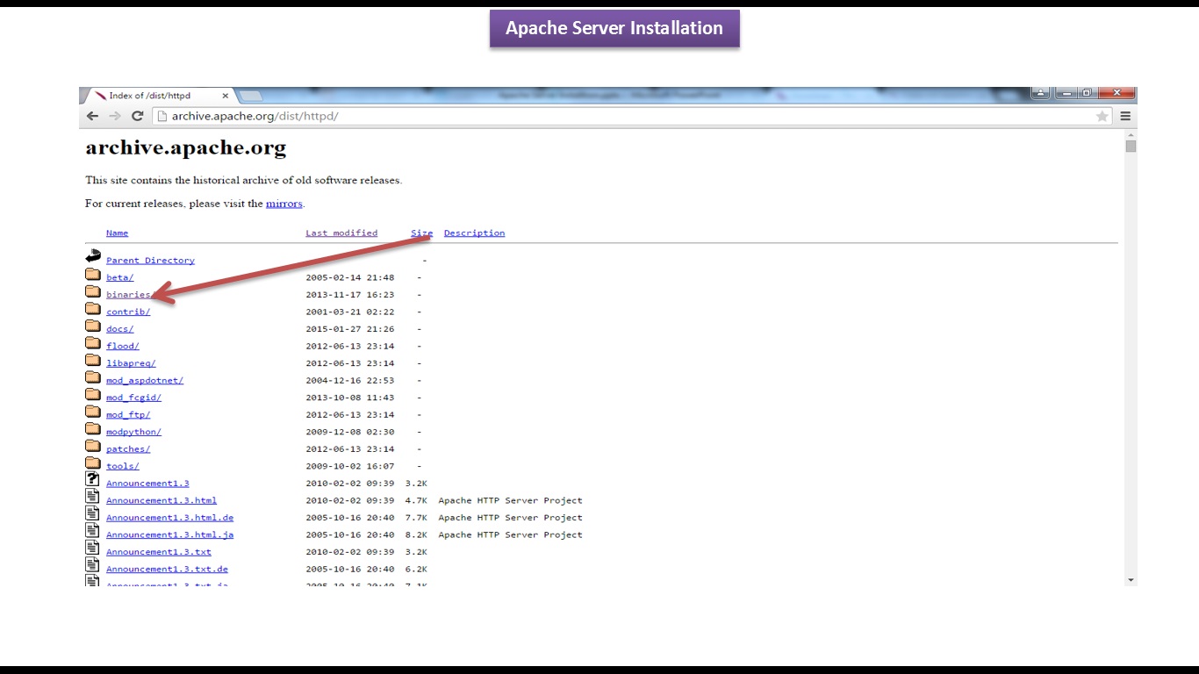Sort the listing by Last modified

[341, 233]
